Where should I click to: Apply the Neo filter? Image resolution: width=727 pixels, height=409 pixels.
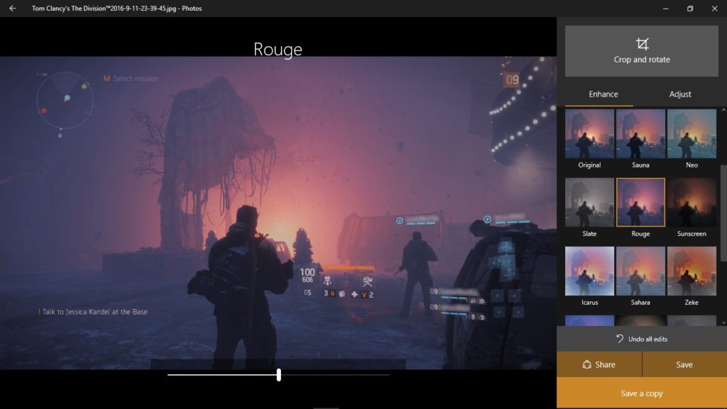pyautogui.click(x=692, y=133)
